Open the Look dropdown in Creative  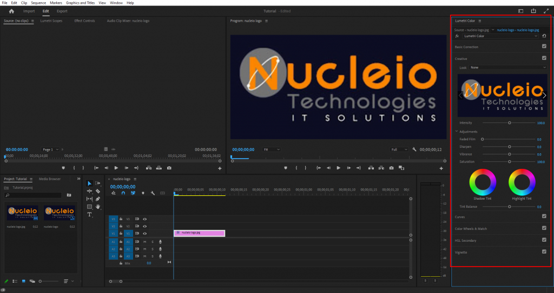tap(507, 67)
